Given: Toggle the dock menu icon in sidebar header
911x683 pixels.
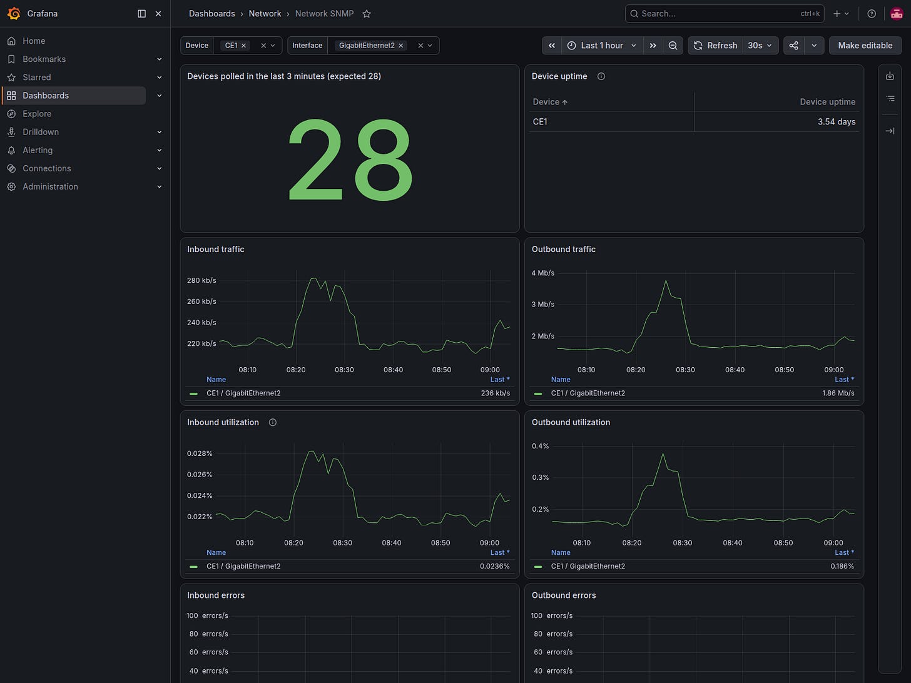Looking at the screenshot, I should pyautogui.click(x=141, y=13).
